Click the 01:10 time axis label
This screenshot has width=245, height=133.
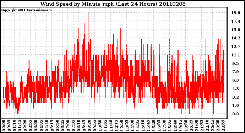point(14,126)
